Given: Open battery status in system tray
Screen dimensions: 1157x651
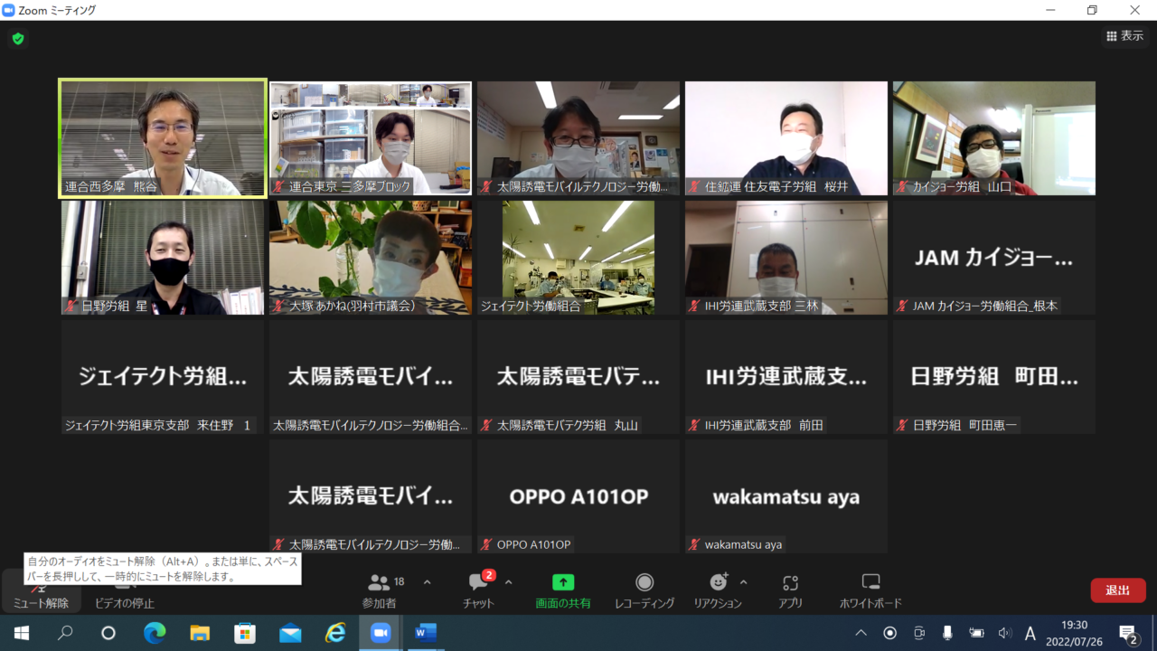Looking at the screenshot, I should coord(976,633).
